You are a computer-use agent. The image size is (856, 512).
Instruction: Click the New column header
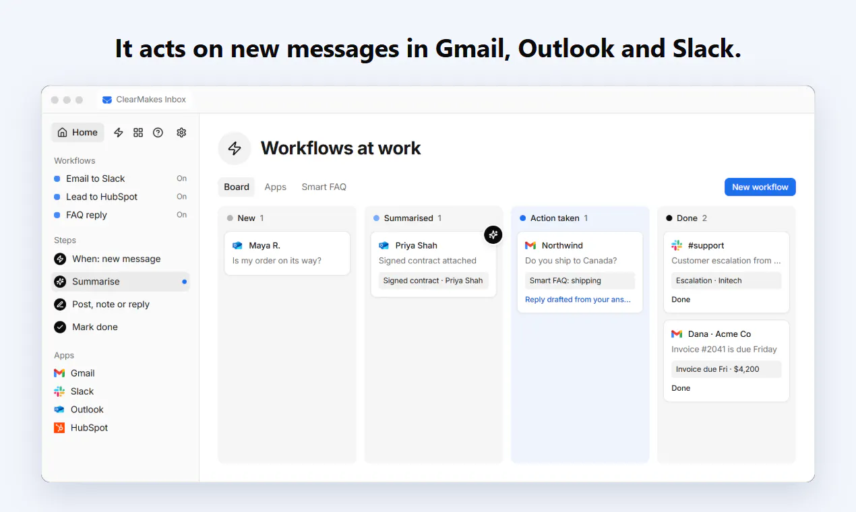click(x=246, y=218)
